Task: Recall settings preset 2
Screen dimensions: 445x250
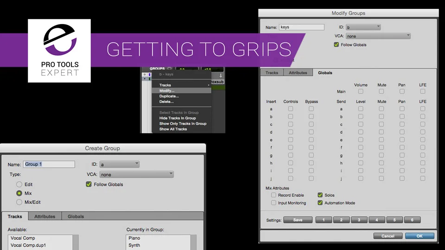Action: click(x=341, y=219)
